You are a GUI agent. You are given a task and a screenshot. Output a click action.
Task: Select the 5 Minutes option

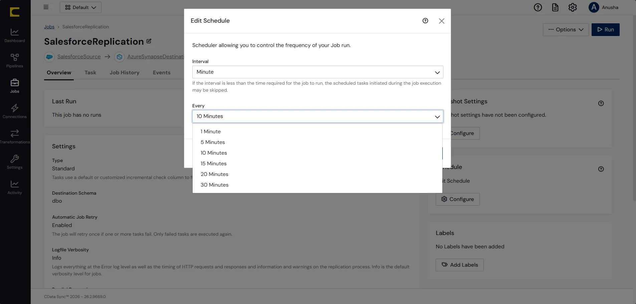(317, 142)
